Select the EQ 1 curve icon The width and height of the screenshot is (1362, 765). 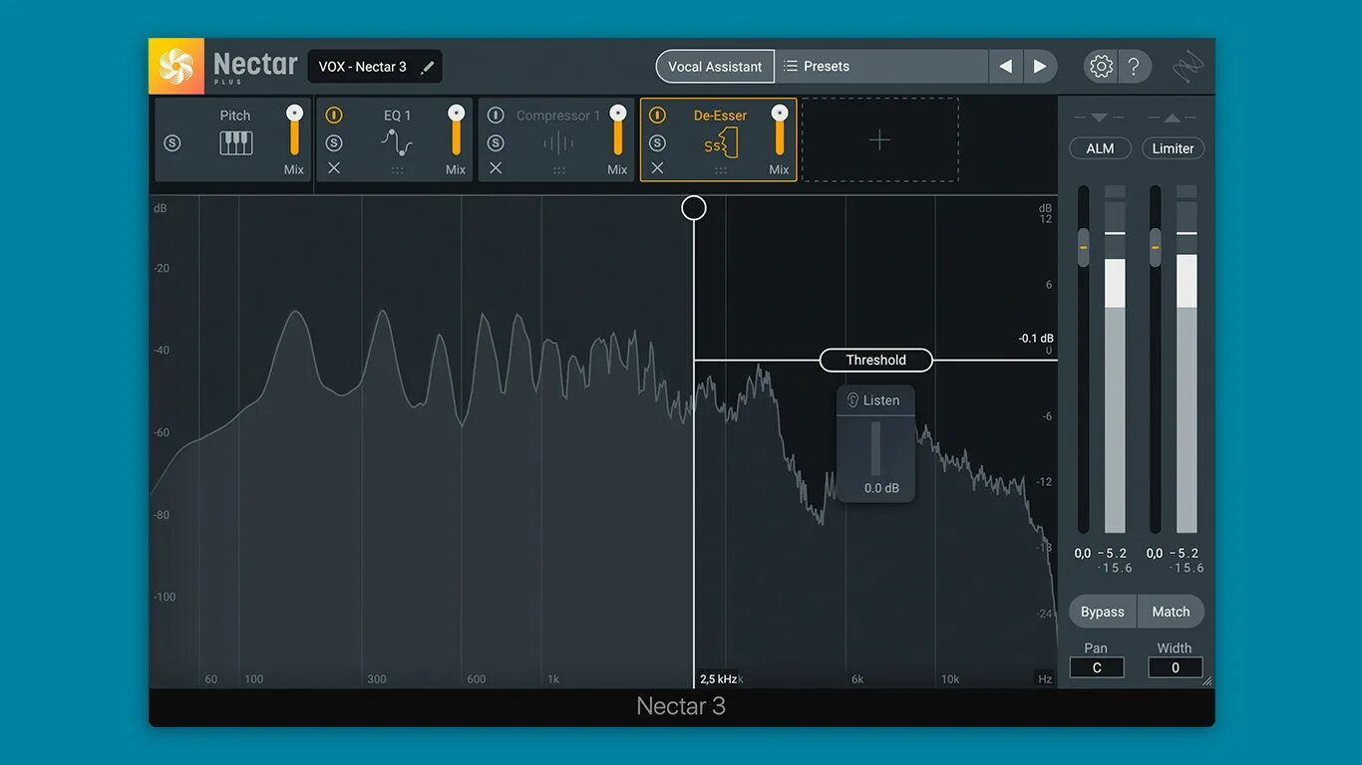tap(397, 143)
